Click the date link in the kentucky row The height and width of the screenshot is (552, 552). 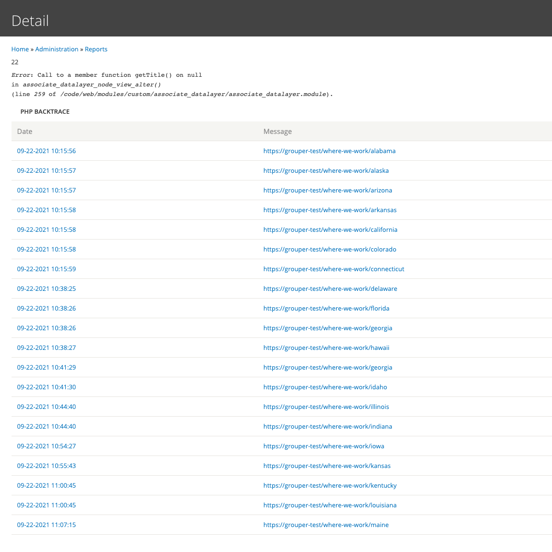47,486
